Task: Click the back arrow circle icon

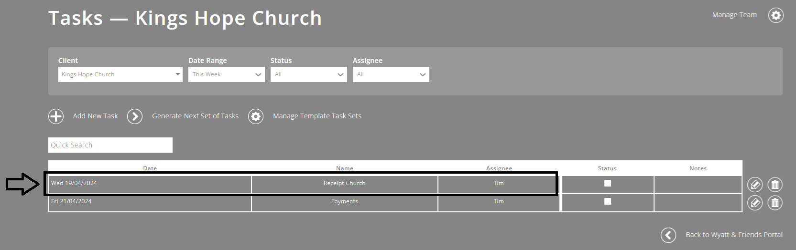Action: 668,235
